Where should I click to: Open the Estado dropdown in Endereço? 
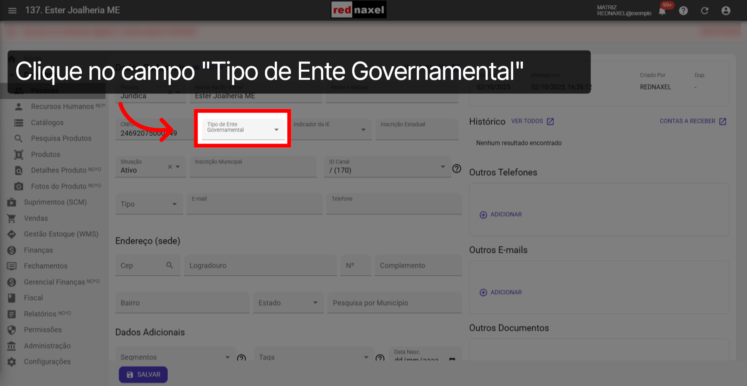[x=315, y=303]
